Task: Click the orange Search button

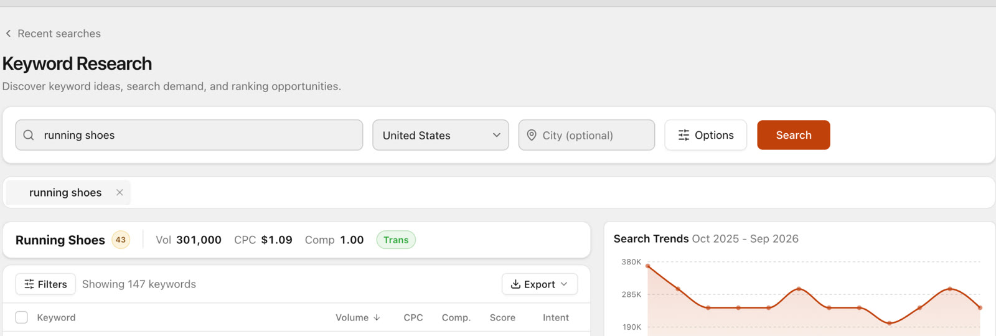Action: point(794,135)
